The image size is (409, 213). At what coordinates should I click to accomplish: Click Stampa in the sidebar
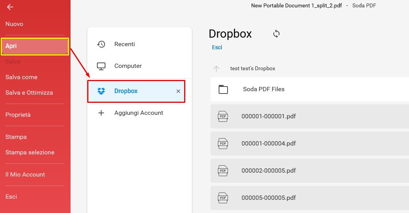(x=16, y=137)
